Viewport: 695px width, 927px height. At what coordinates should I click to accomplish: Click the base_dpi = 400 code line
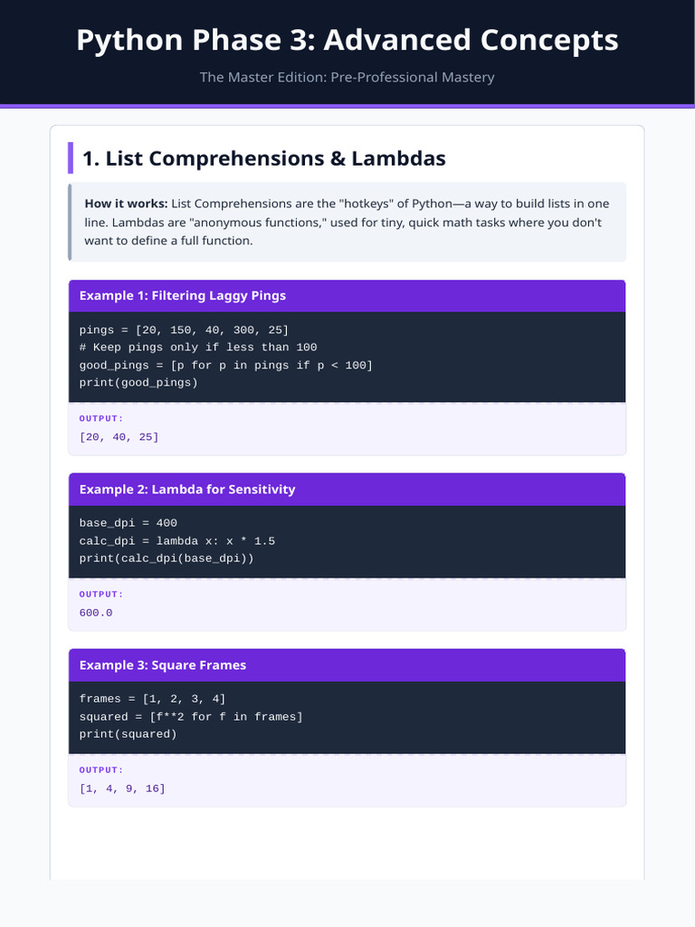[x=129, y=522]
